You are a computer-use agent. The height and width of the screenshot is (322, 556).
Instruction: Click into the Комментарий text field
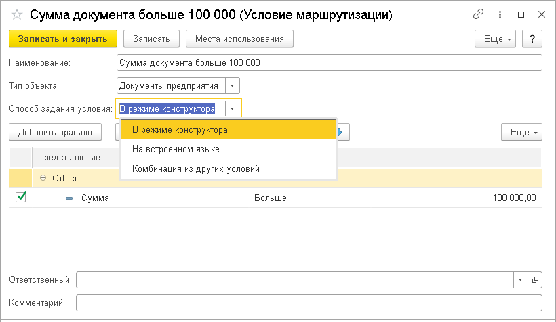309,302
